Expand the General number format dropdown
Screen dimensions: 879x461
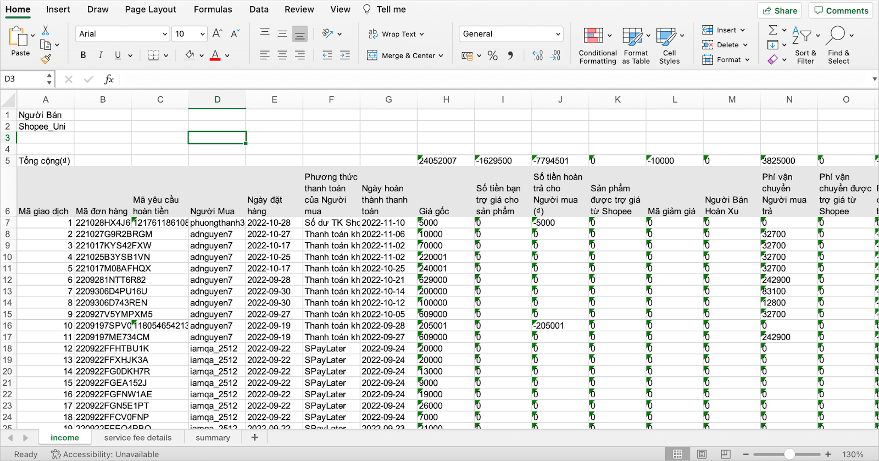(558, 34)
